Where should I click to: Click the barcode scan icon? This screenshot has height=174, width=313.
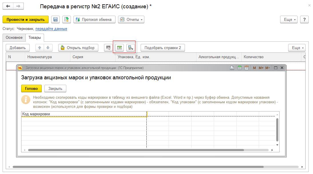pos(108,48)
